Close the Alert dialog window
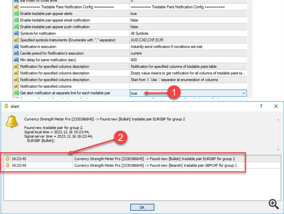Screen dimensions: 284x214 (276, 106)
